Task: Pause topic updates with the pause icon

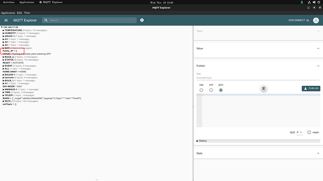Action: tap(142, 20)
